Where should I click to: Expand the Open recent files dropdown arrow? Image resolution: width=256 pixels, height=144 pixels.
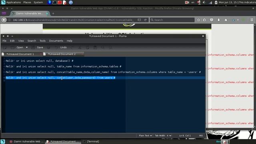click(x=27, y=47)
